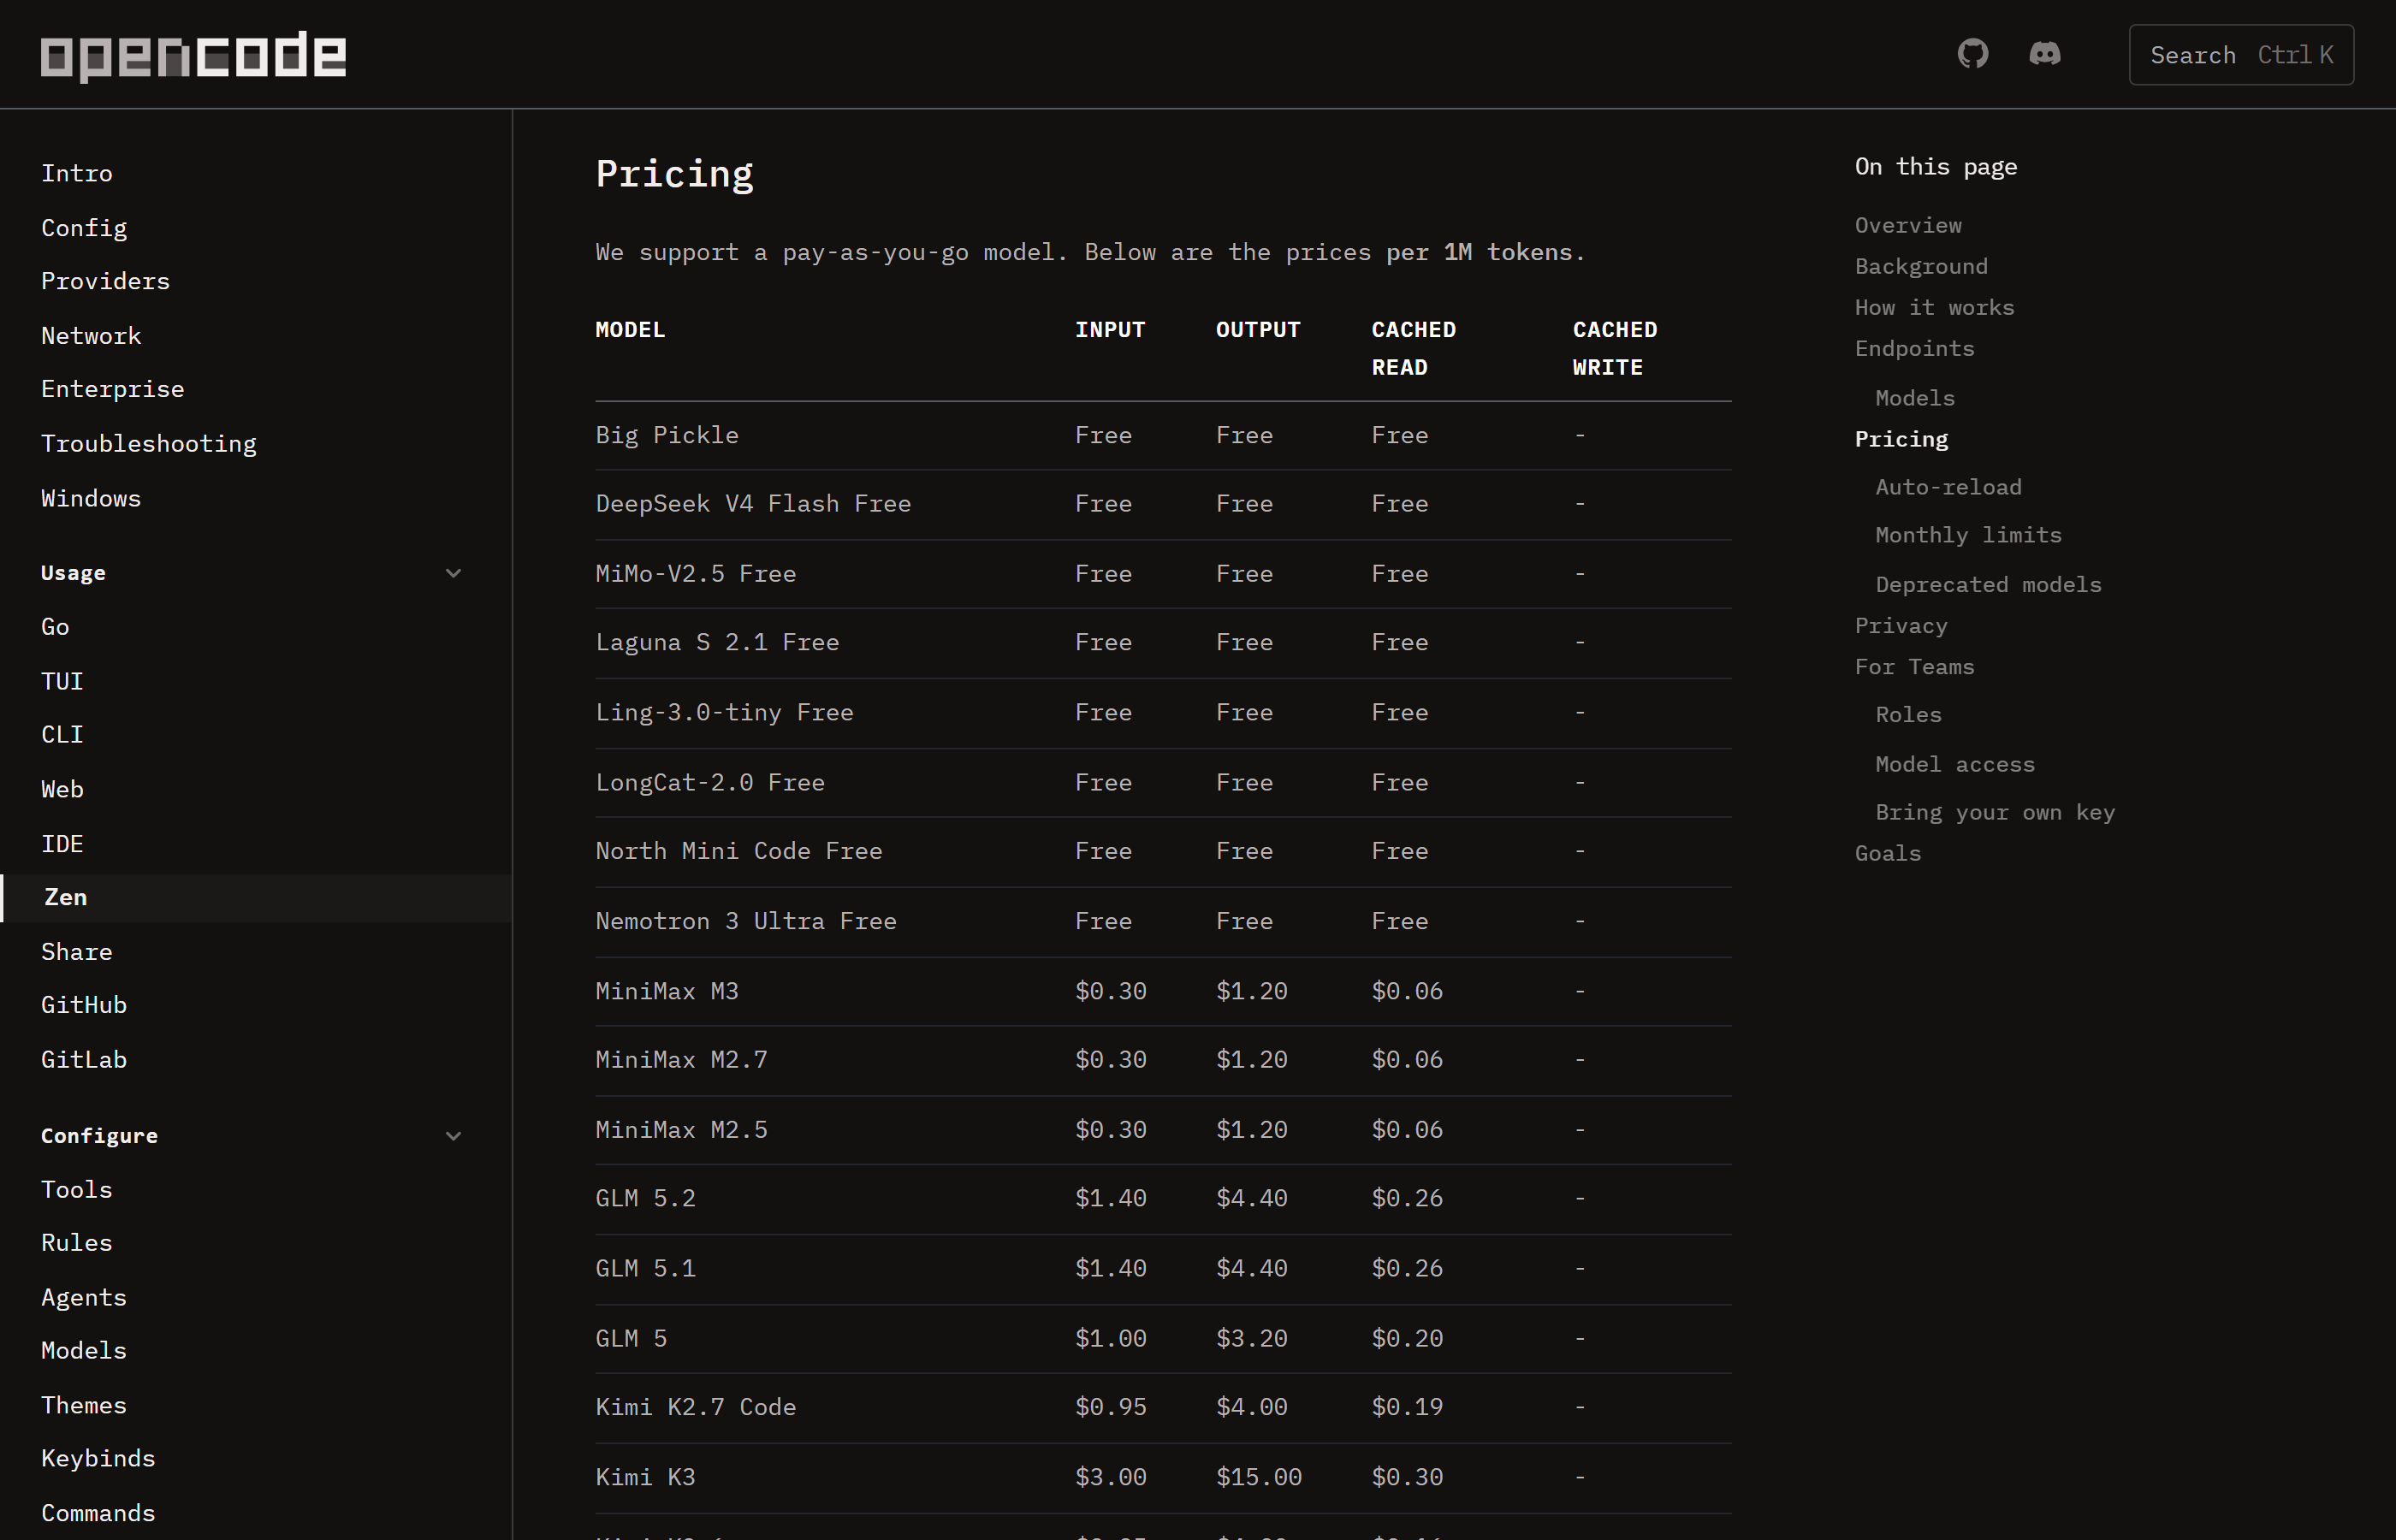Select Web in sidebar
The image size is (2396, 1540).
coord(62,789)
